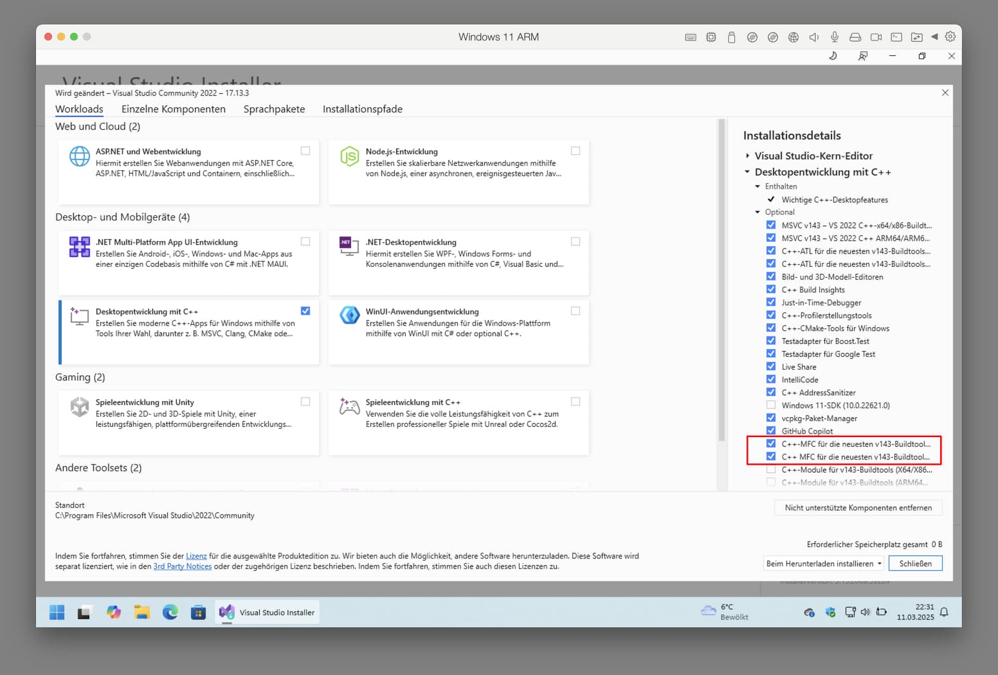Check C++-Module für v143-Buildtools (X64/X86)
This screenshot has height=675, width=998.
pos(771,469)
